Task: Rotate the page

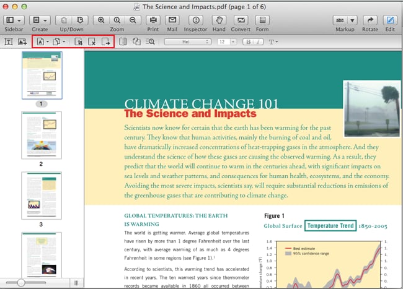Action: pyautogui.click(x=370, y=20)
